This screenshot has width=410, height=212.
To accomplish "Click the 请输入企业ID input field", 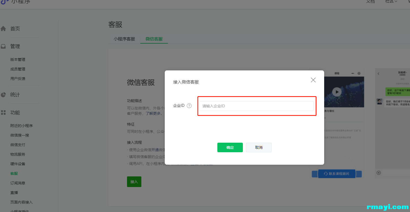I will 256,106.
